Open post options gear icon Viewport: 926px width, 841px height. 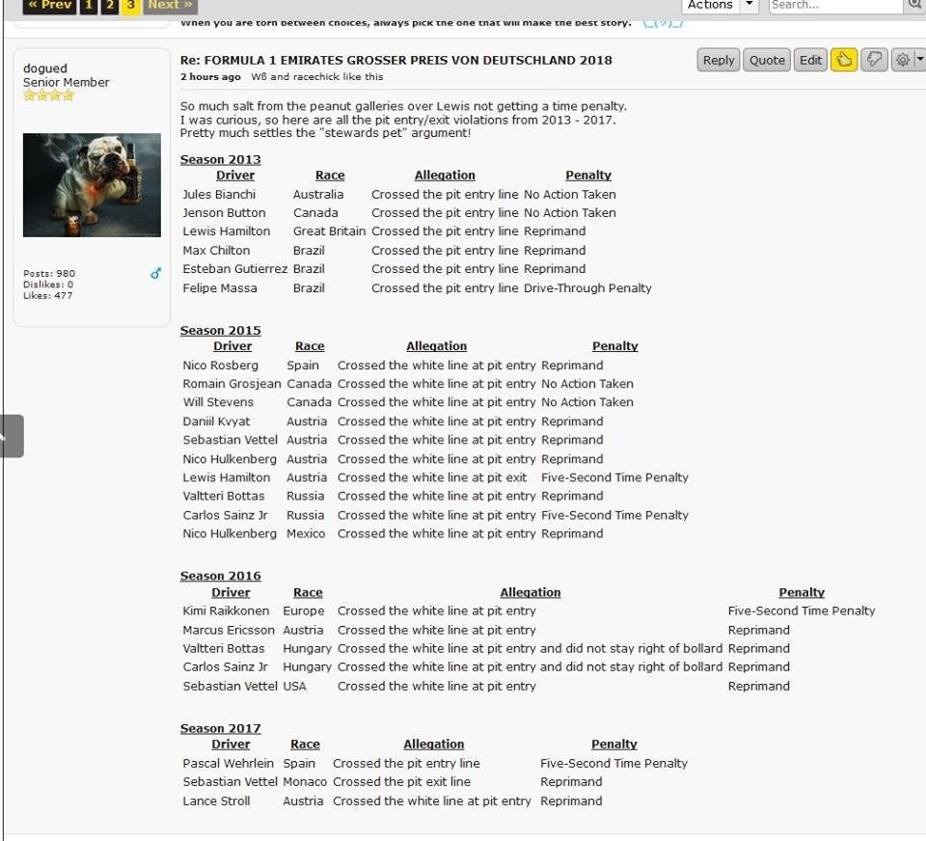click(903, 60)
